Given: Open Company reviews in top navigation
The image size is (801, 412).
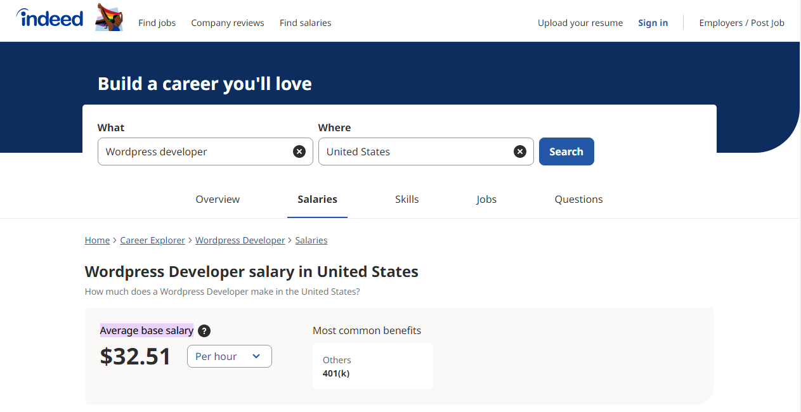Looking at the screenshot, I should click(x=228, y=23).
